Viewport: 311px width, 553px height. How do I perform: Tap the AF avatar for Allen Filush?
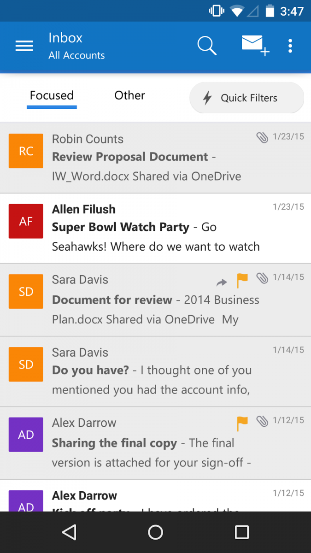click(26, 221)
